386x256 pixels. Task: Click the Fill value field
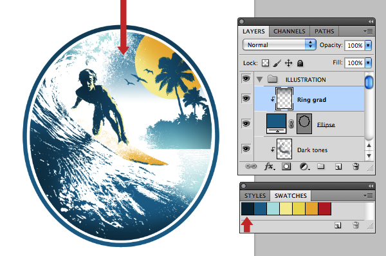(354, 63)
